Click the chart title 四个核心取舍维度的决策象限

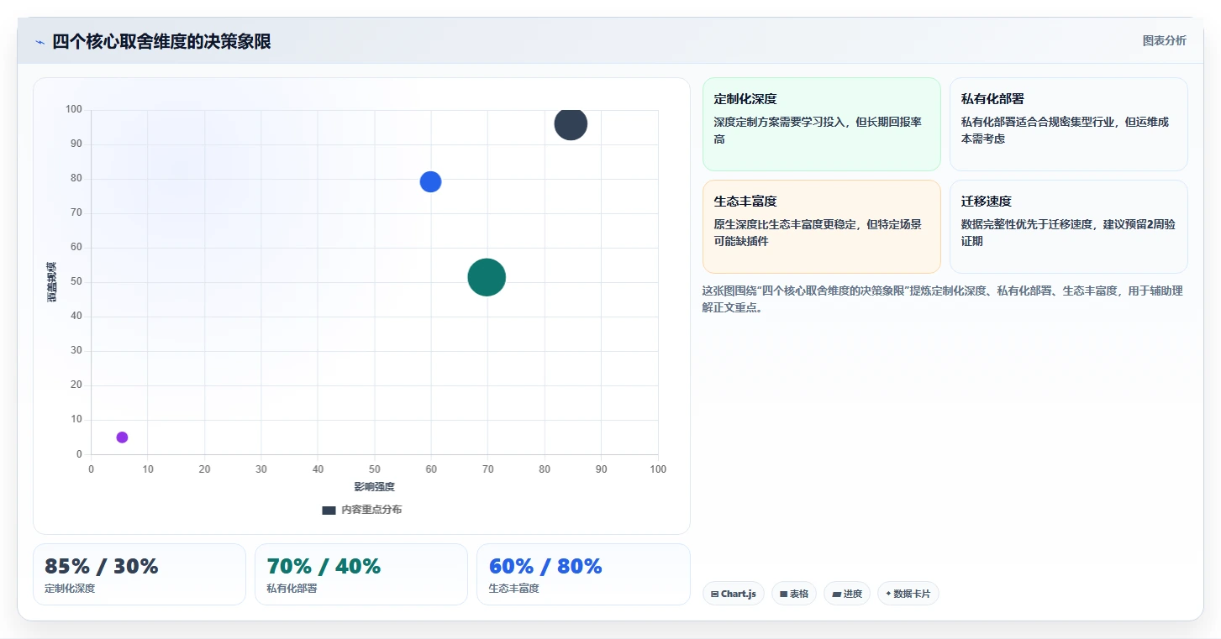[161, 42]
